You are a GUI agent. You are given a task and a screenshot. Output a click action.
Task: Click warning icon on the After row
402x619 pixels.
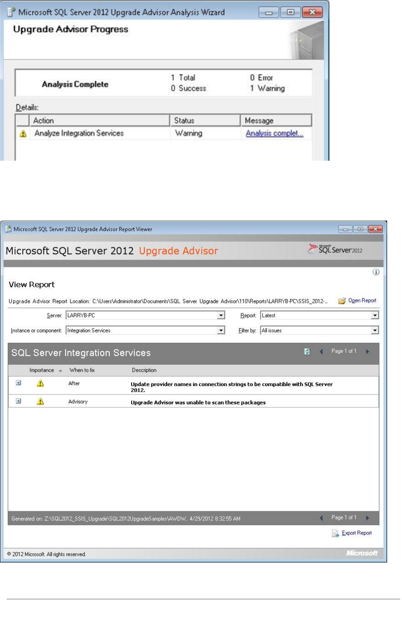[x=40, y=383]
